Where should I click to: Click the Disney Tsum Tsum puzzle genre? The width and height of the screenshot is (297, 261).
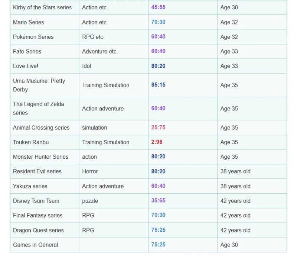(x=90, y=201)
